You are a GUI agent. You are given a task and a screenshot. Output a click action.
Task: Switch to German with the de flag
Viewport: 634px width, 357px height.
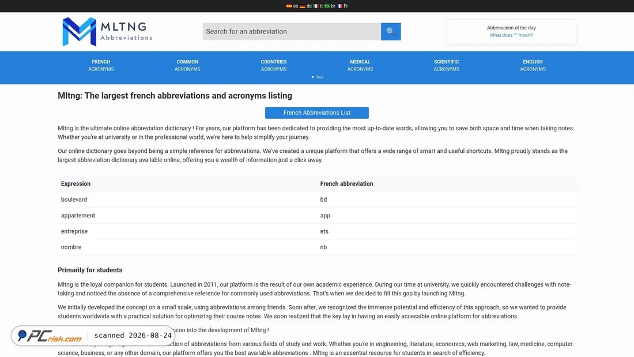click(x=305, y=6)
